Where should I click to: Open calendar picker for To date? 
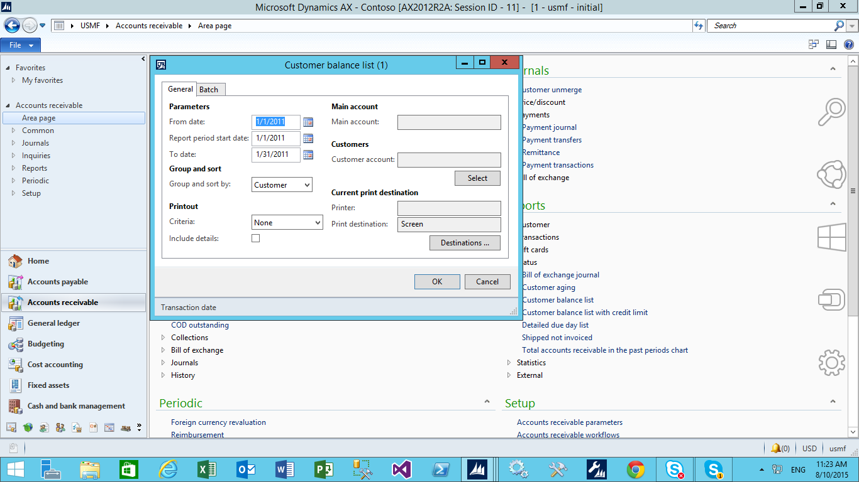click(308, 154)
